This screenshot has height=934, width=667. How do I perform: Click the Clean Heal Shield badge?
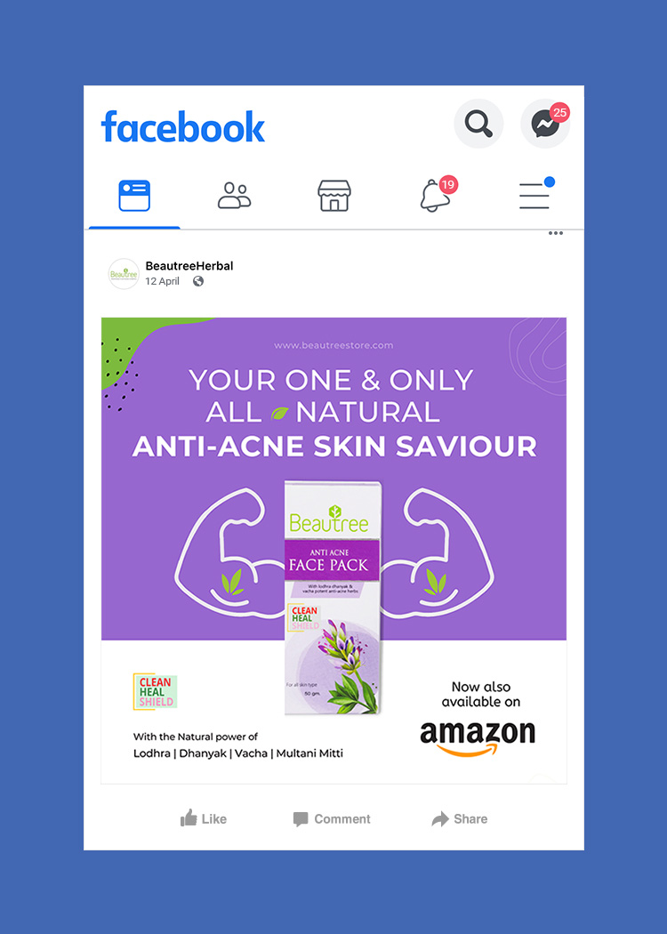point(155,691)
